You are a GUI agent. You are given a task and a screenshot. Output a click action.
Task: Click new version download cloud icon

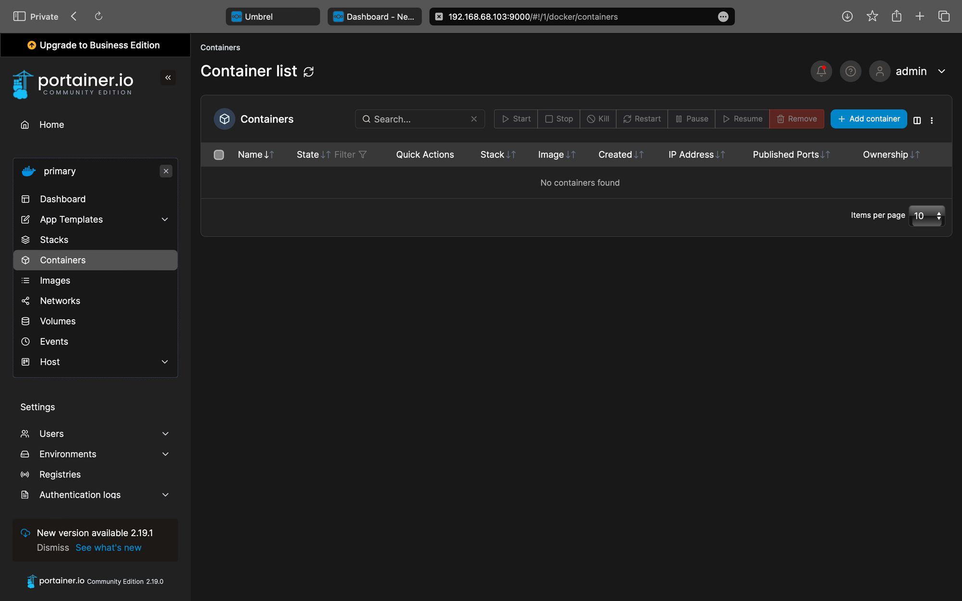click(x=25, y=533)
